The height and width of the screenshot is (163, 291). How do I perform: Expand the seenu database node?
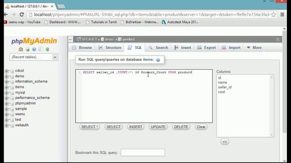pyautogui.click(x=6, y=115)
